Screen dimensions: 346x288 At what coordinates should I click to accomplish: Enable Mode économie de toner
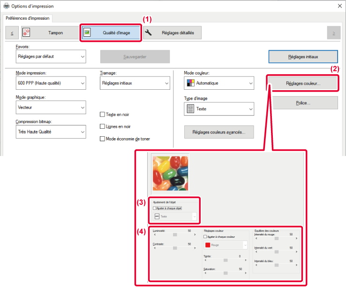103,139
